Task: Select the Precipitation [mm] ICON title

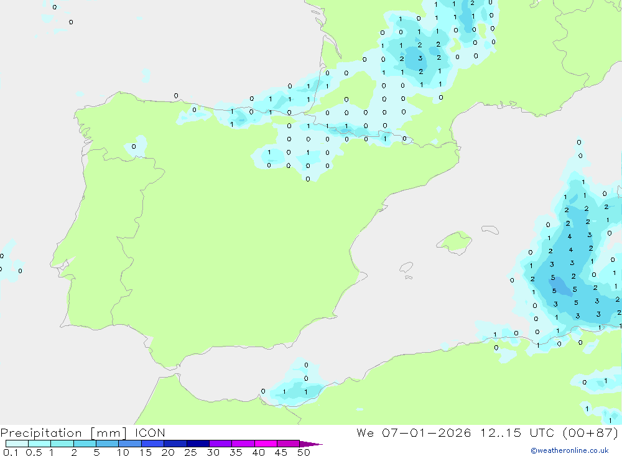Action: [83, 432]
